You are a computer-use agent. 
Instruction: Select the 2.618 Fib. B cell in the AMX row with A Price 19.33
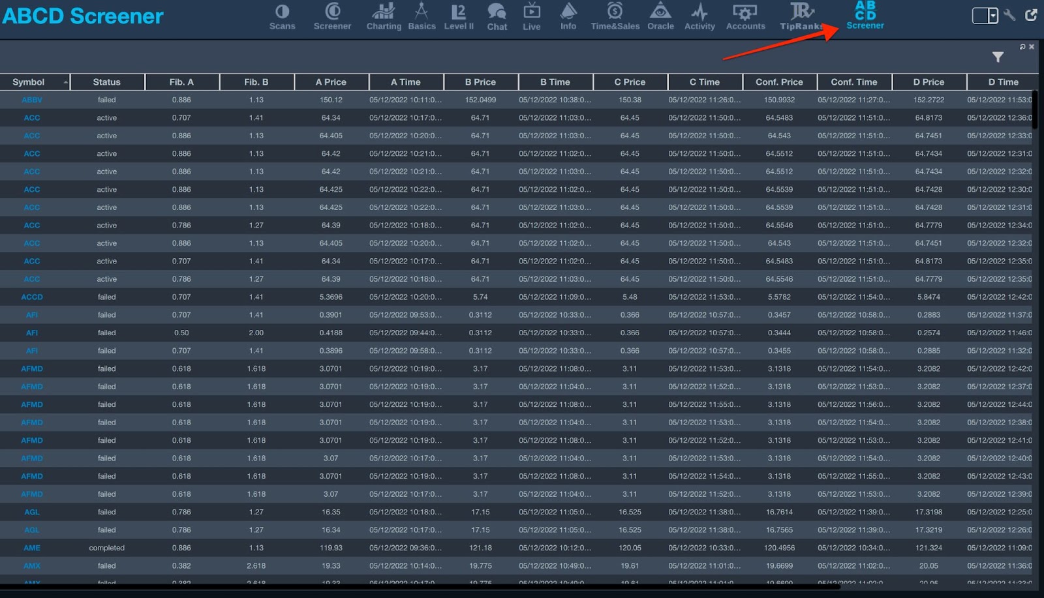click(256, 565)
